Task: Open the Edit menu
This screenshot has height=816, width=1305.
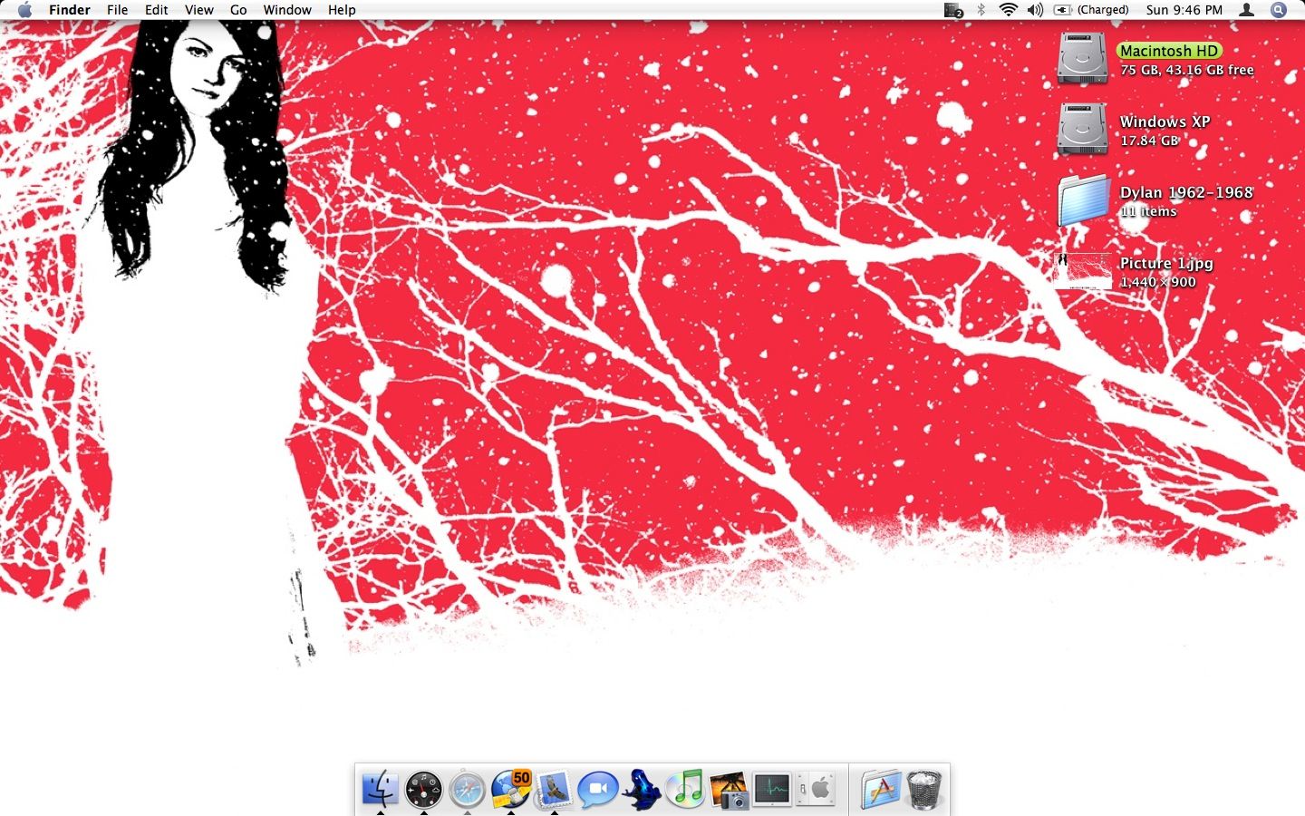Action: click(157, 10)
